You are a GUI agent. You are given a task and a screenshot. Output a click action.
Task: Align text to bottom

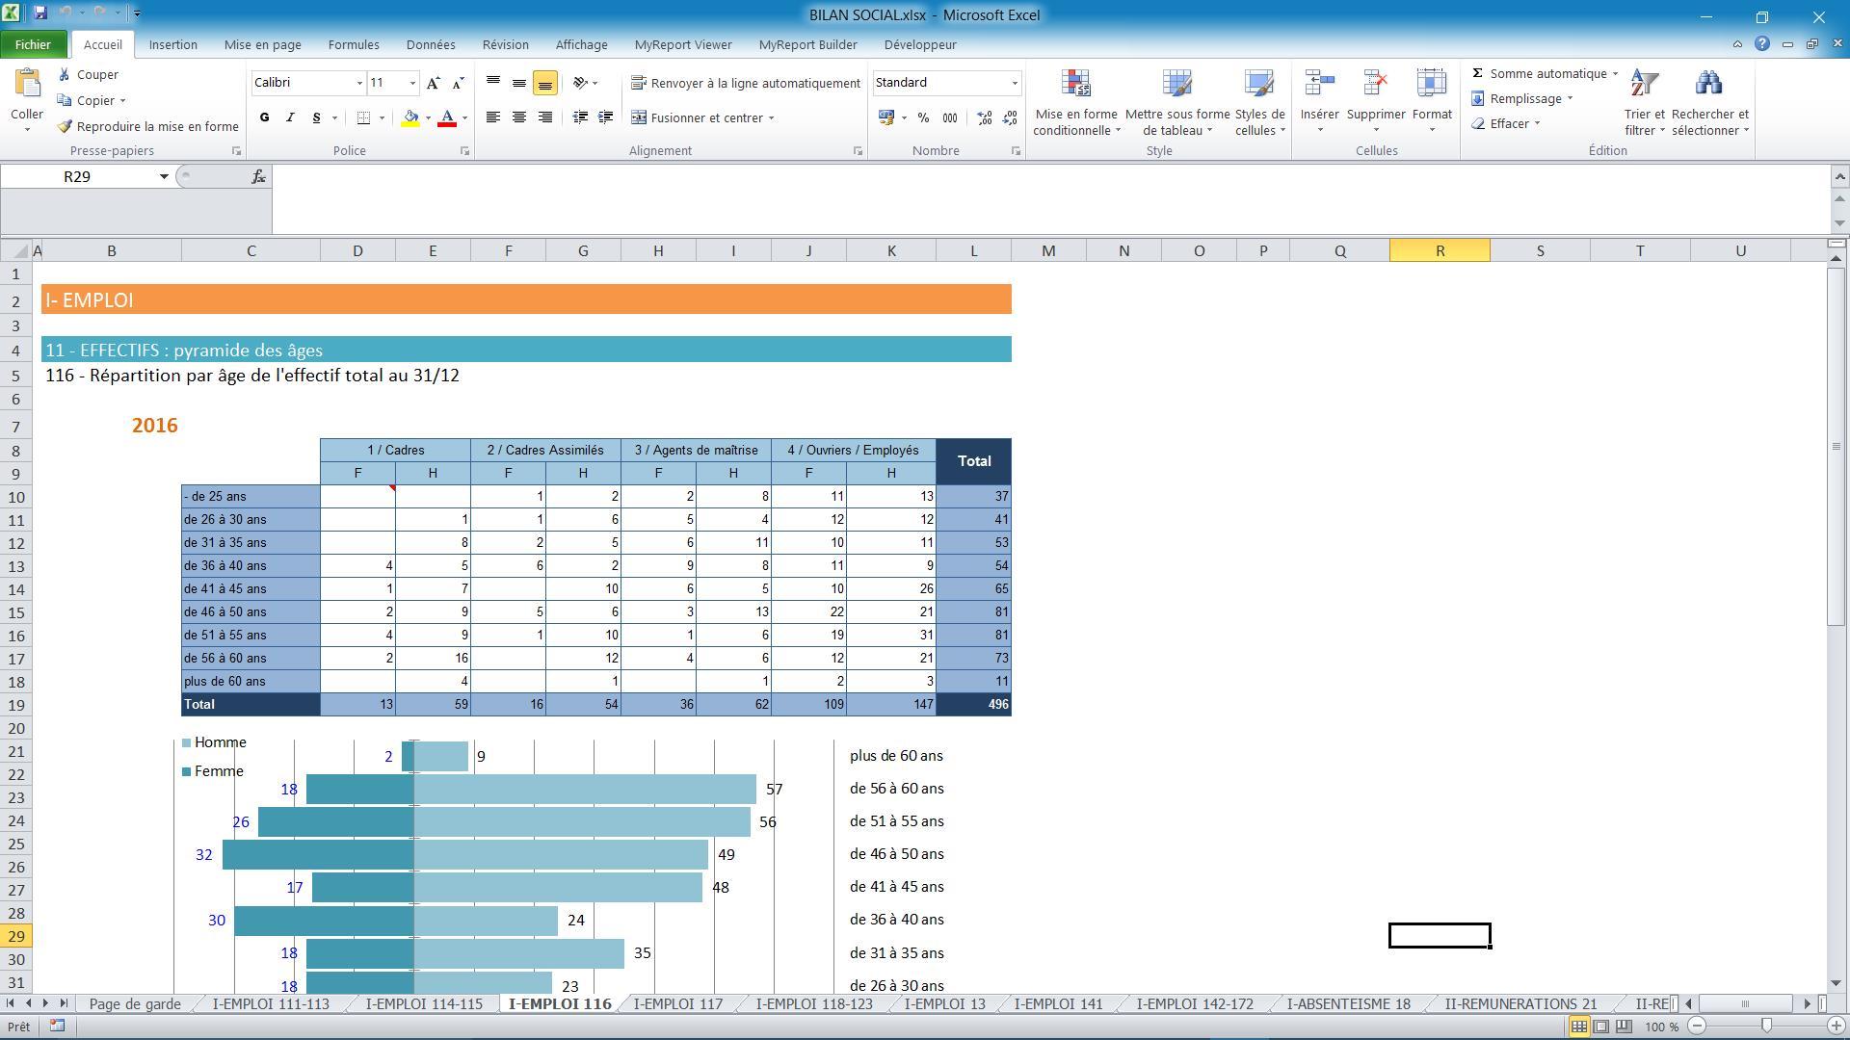coord(545,83)
